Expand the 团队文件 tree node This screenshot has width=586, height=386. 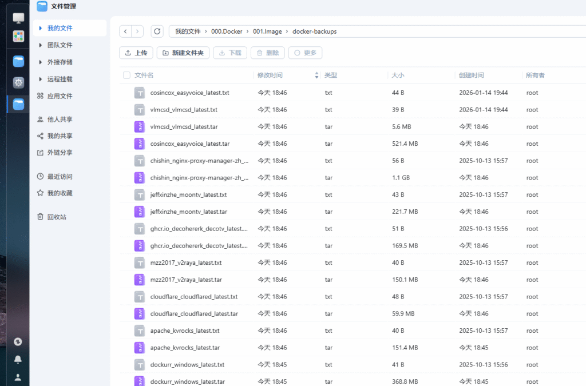pos(40,45)
